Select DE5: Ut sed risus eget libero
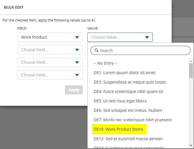 [120, 101]
